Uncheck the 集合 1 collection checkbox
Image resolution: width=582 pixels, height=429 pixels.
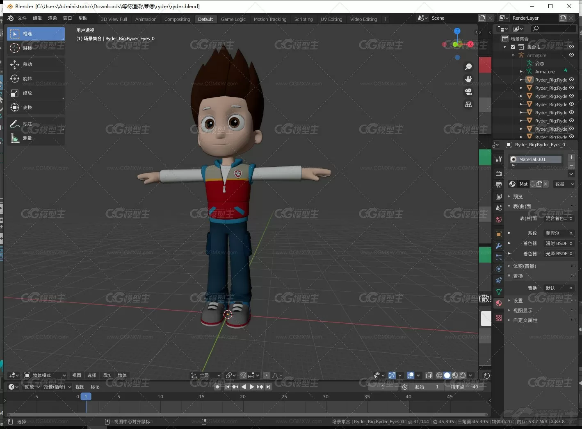click(x=513, y=47)
